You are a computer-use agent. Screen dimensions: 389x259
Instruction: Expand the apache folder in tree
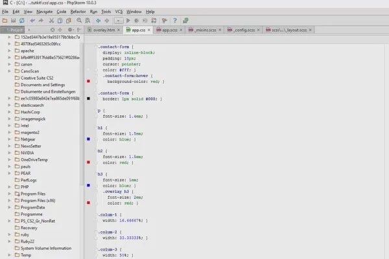10,51
